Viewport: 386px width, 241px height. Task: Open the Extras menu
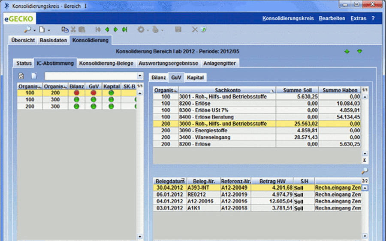pos(359,18)
